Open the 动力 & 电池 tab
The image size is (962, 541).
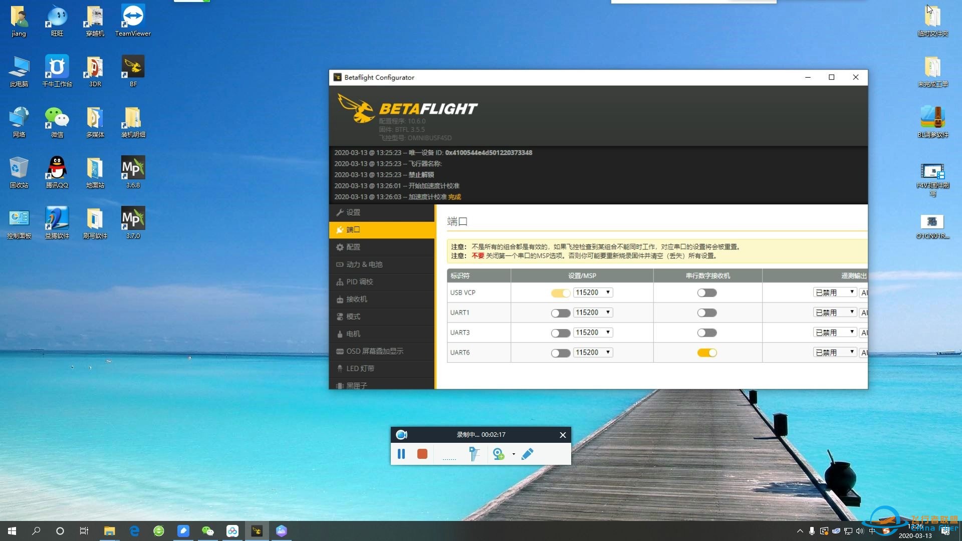pyautogui.click(x=382, y=264)
